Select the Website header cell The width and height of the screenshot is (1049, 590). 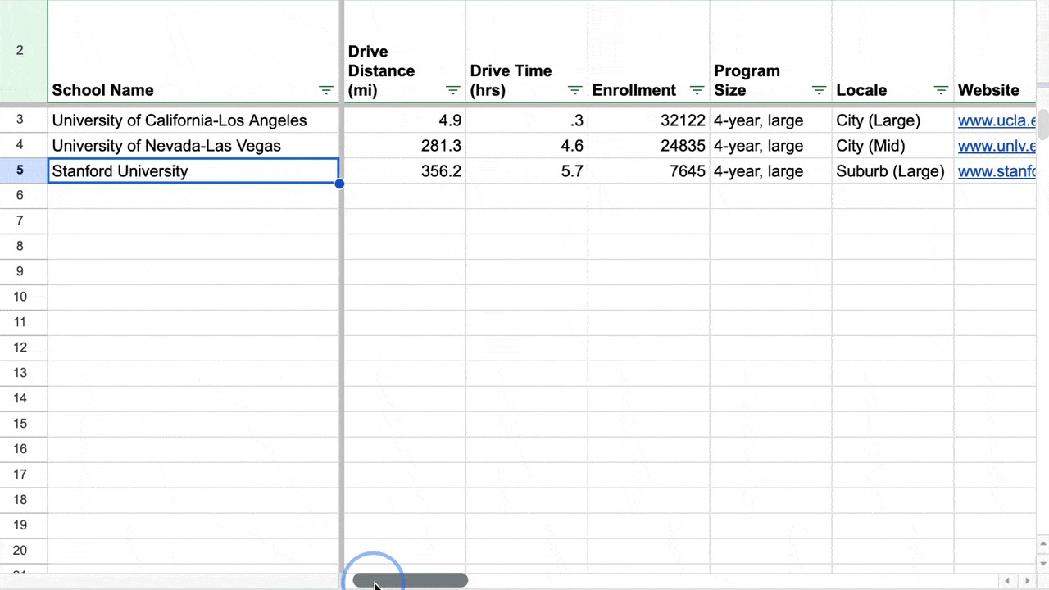[x=995, y=51]
